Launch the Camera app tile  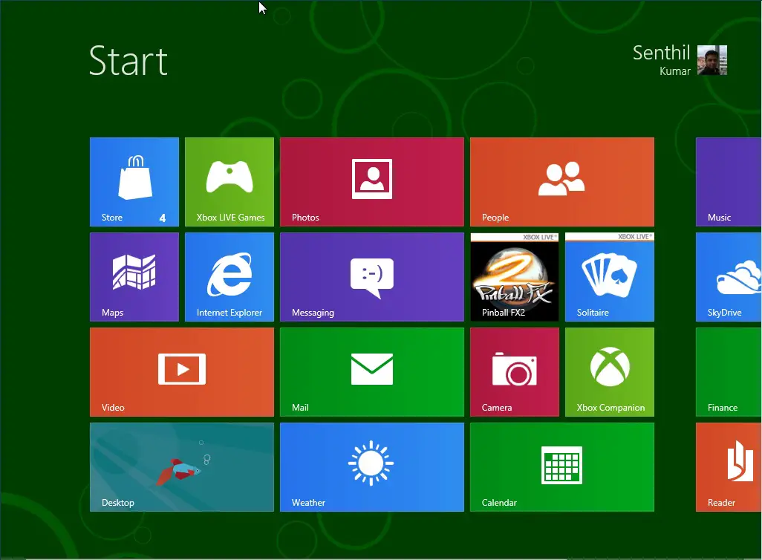(x=514, y=371)
